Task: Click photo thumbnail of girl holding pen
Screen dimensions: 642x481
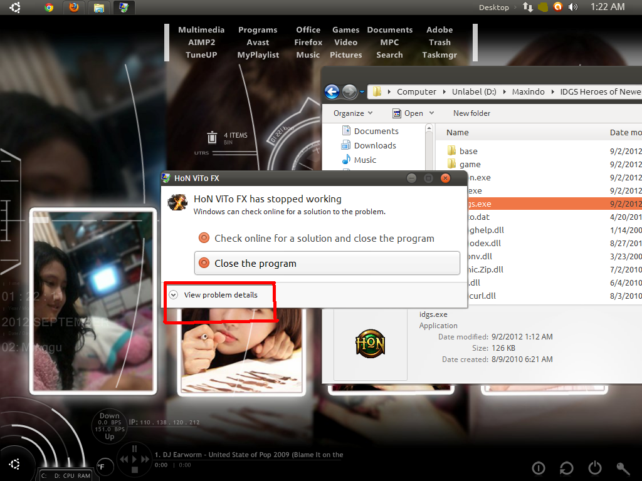Action: (241, 352)
